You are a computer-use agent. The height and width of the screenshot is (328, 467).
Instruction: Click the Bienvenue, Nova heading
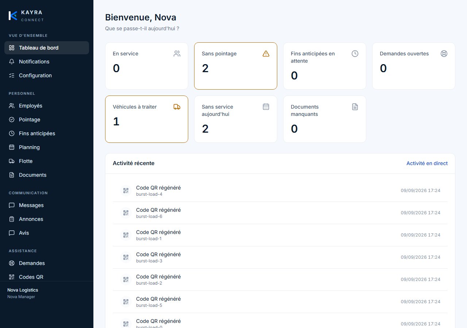point(140,17)
